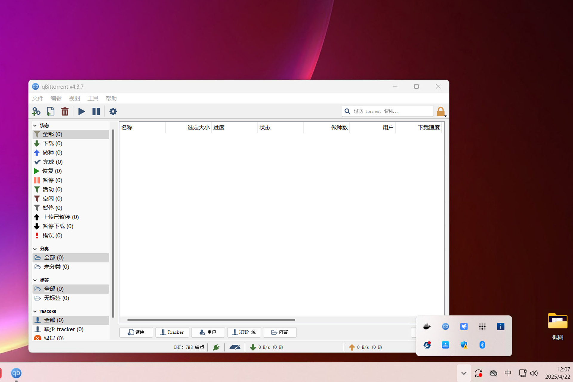Sort by 下载速度 column header
The image size is (573, 382).
coord(419,128)
